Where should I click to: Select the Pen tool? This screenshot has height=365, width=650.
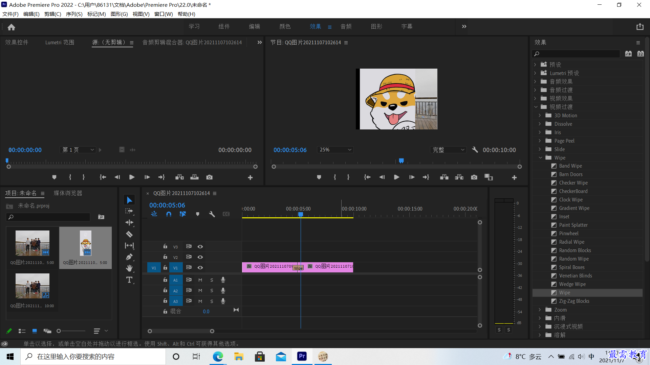(x=129, y=257)
